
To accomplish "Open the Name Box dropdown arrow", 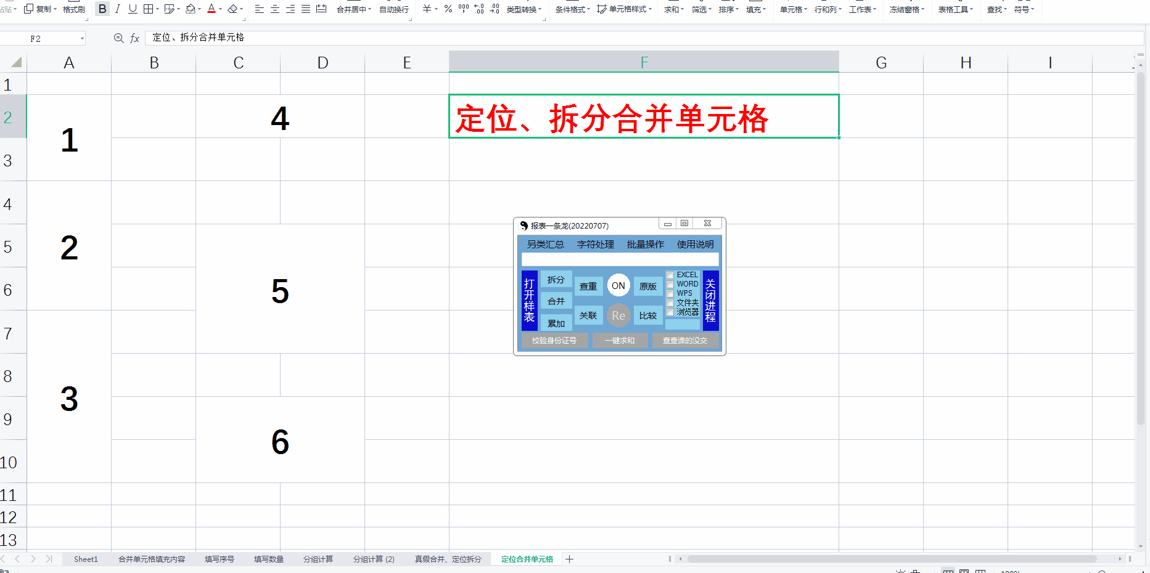I will [x=82, y=38].
